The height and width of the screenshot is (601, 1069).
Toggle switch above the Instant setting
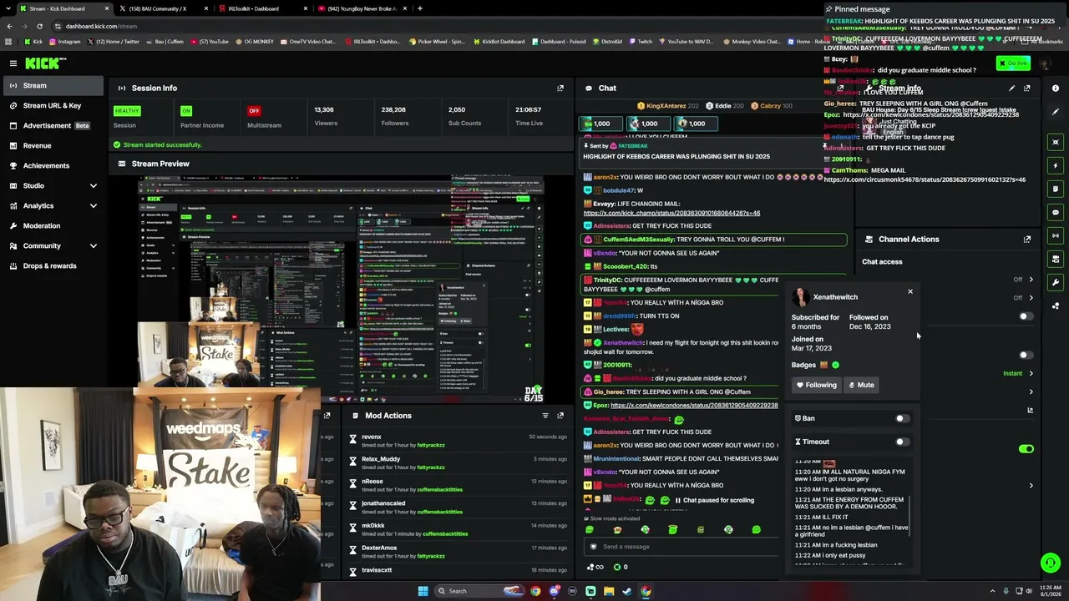(1026, 355)
